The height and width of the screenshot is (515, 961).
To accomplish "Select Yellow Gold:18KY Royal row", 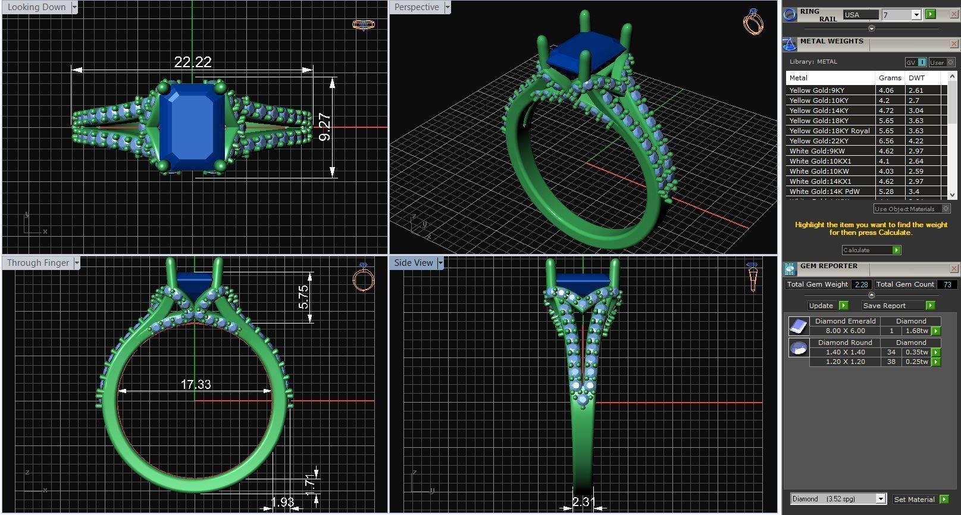I will click(867, 131).
